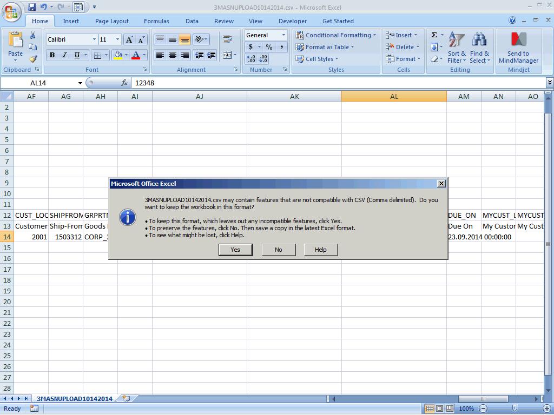Select column header AL

click(x=394, y=96)
